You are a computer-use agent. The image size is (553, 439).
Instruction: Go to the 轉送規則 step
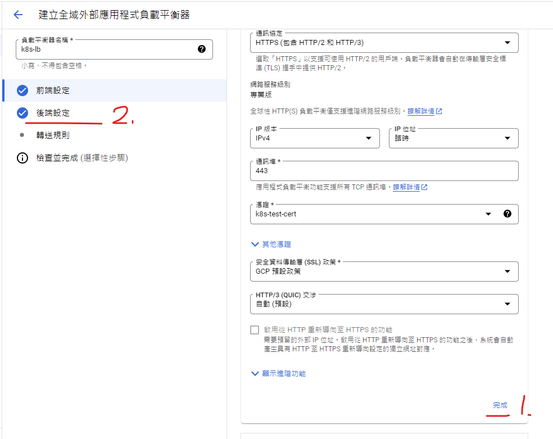coord(53,135)
